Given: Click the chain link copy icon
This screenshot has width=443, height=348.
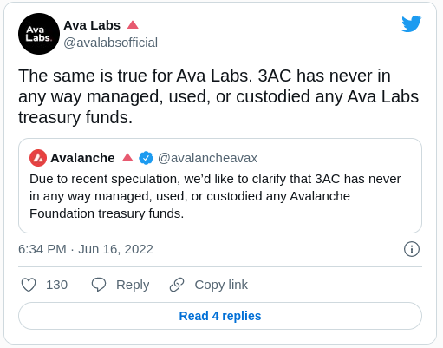Looking at the screenshot, I should click(177, 285).
